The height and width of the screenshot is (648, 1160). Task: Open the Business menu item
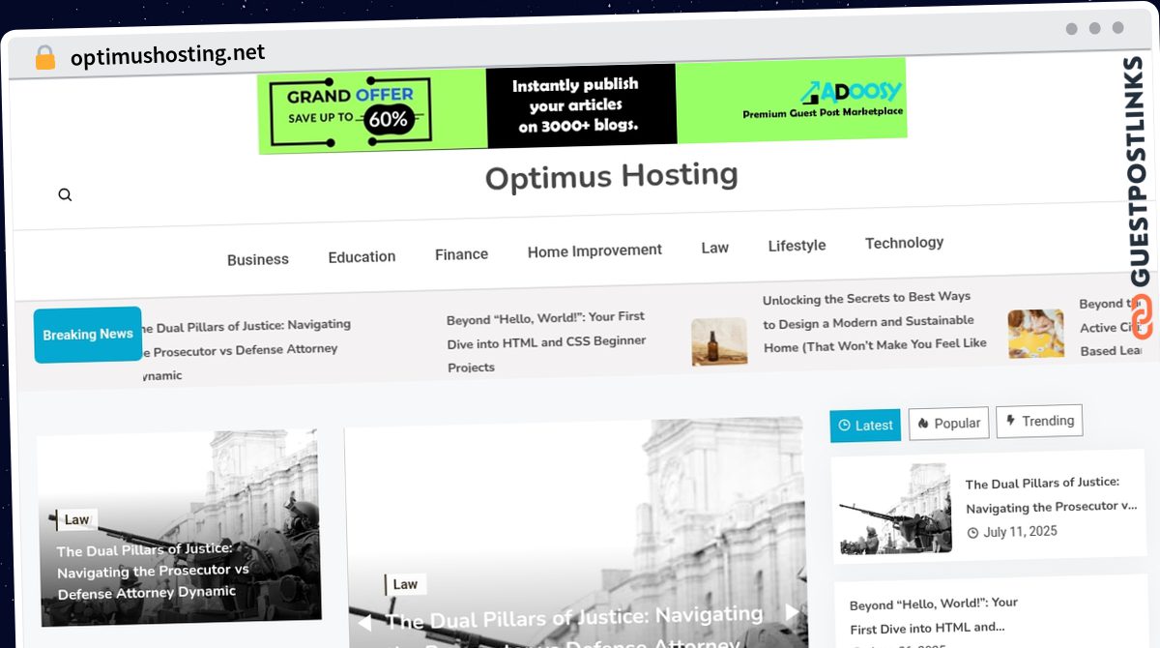pyautogui.click(x=258, y=259)
